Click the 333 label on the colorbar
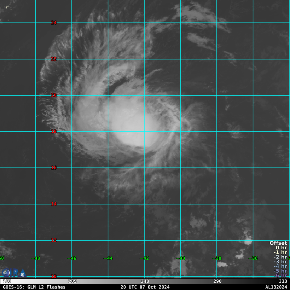The image size is (290, 290). pyautogui.click(x=283, y=281)
